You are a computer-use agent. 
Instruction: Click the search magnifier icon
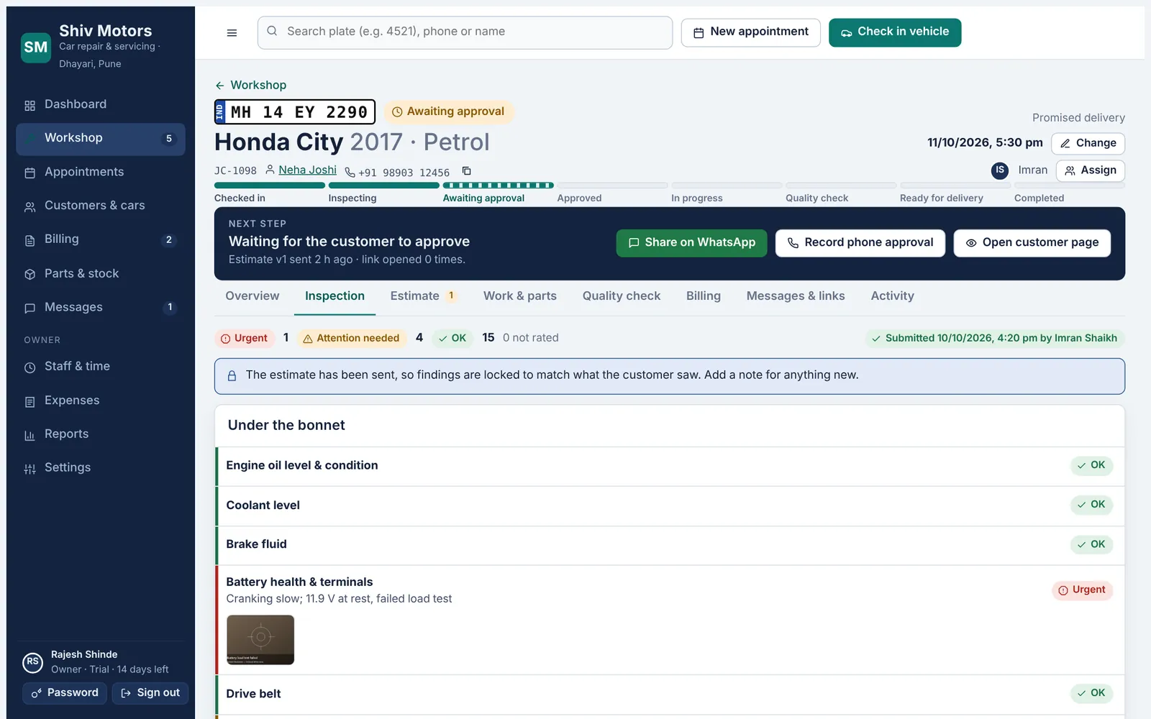(272, 31)
